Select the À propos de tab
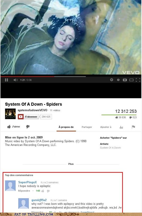This screenshot has height=216, width=142. pos(66,127)
